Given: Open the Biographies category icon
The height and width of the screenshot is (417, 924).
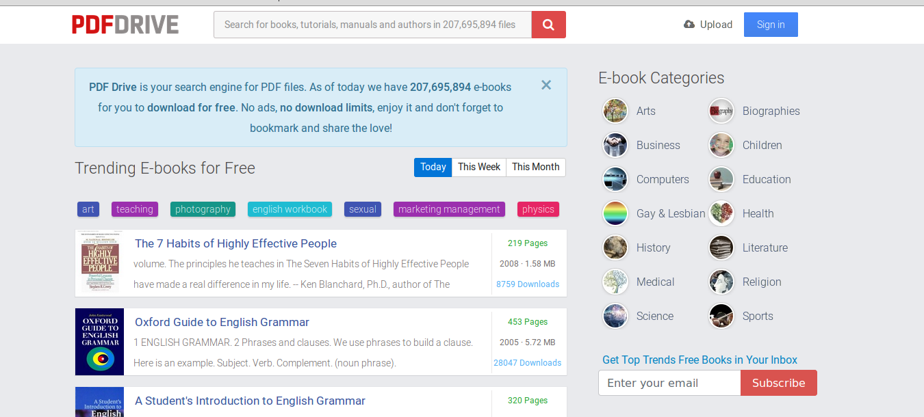Looking at the screenshot, I should pos(721,111).
